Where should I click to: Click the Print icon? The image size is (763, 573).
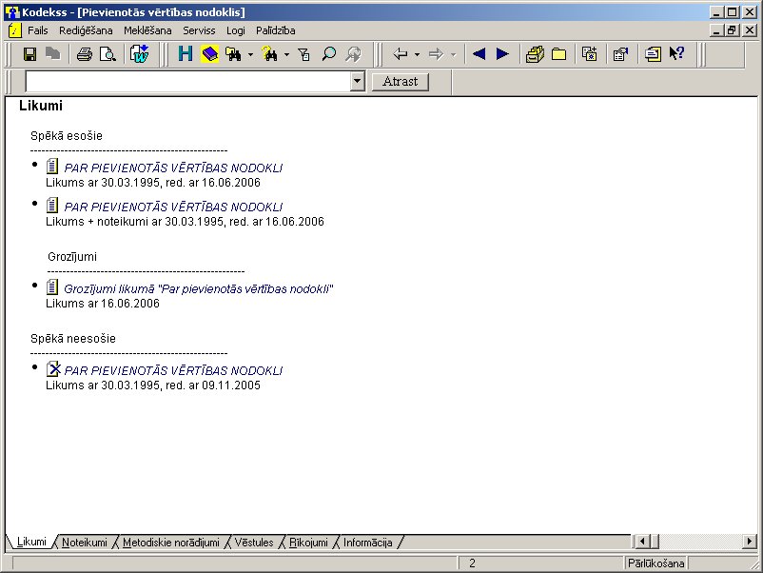tap(84, 54)
